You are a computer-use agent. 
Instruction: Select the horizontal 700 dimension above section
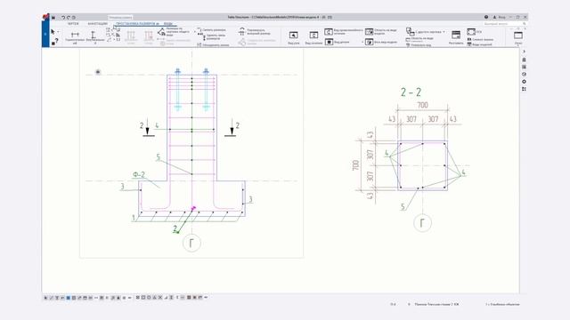[422, 105]
